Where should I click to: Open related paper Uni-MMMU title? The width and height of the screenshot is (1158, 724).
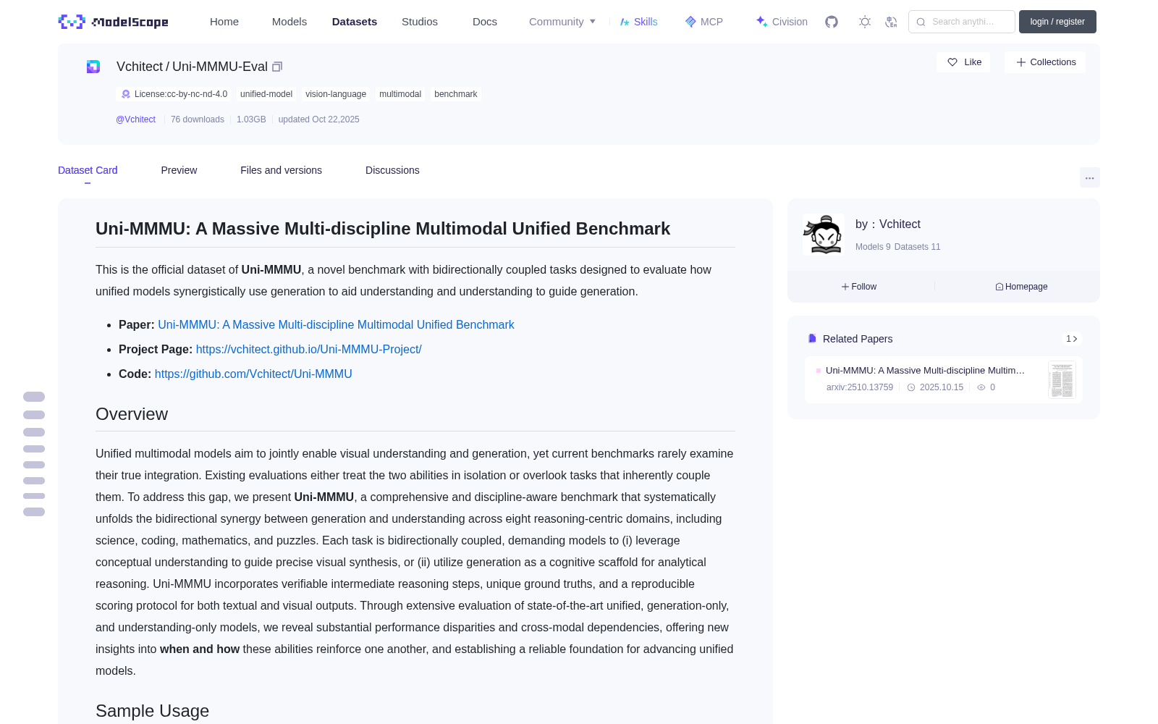925,371
